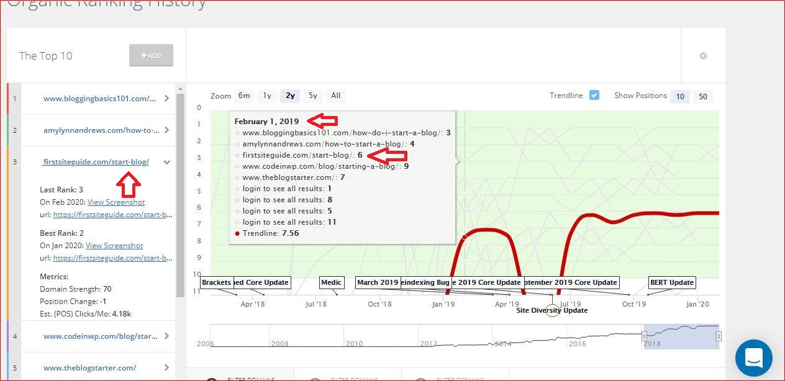Click Domain Strength: 70 metric
This screenshot has width=785, height=381.
(x=76, y=289)
